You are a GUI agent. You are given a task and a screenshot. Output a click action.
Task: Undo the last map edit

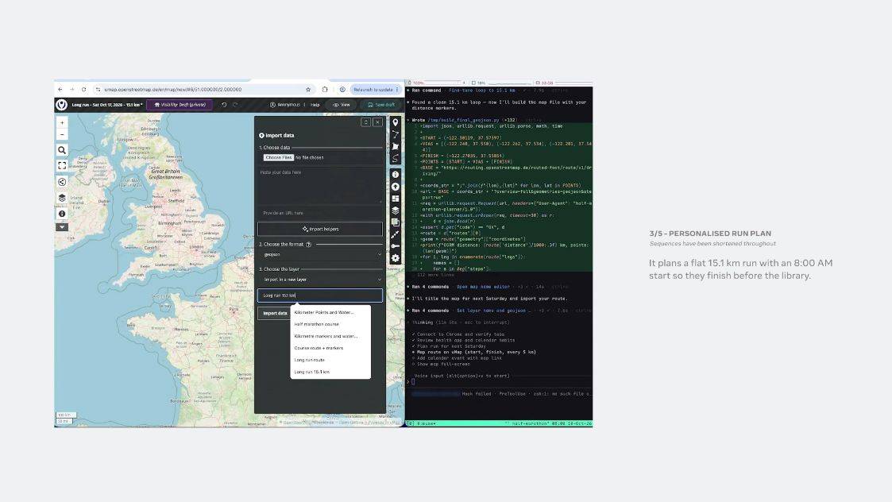pos(224,105)
